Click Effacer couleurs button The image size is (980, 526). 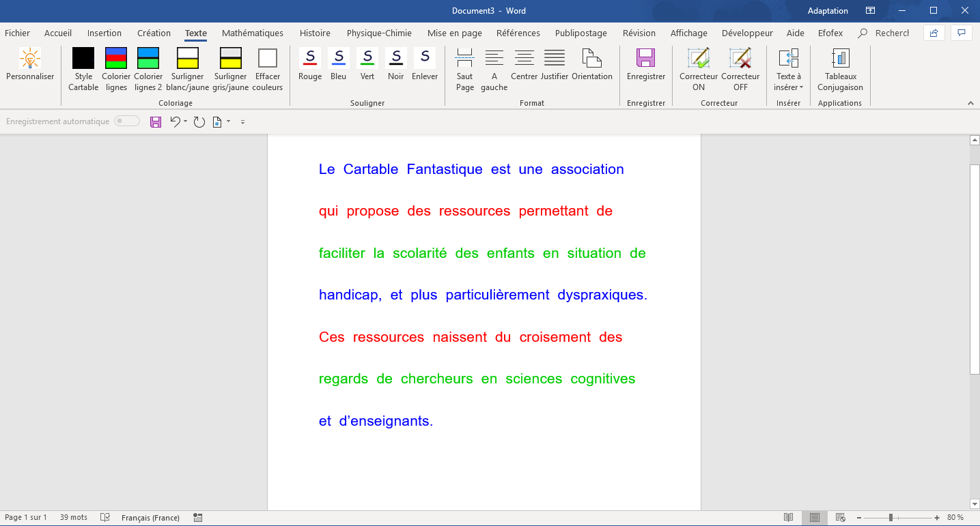(268, 58)
